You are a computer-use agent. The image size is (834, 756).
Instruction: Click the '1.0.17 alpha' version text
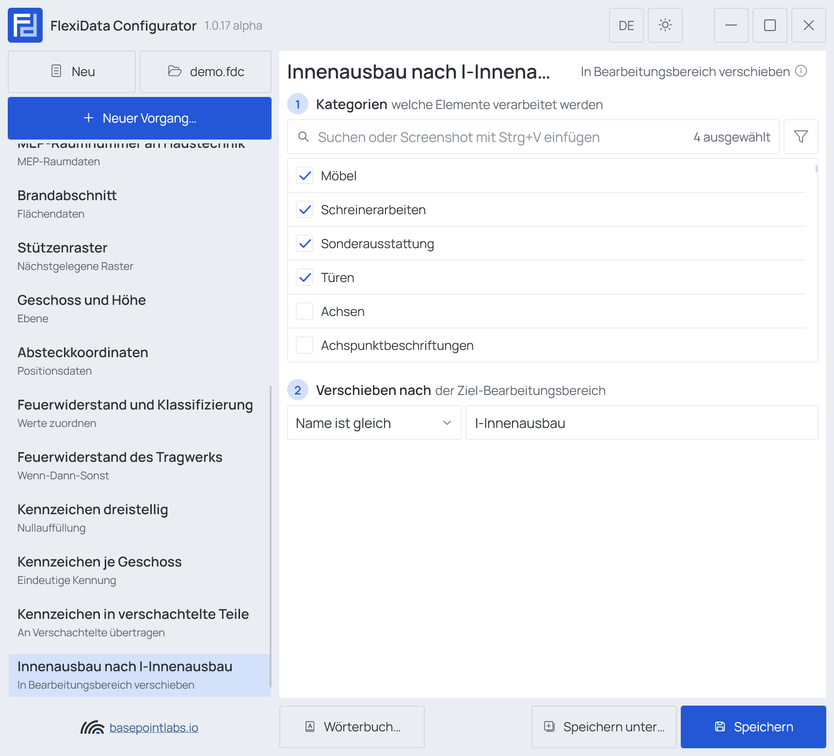click(x=233, y=26)
